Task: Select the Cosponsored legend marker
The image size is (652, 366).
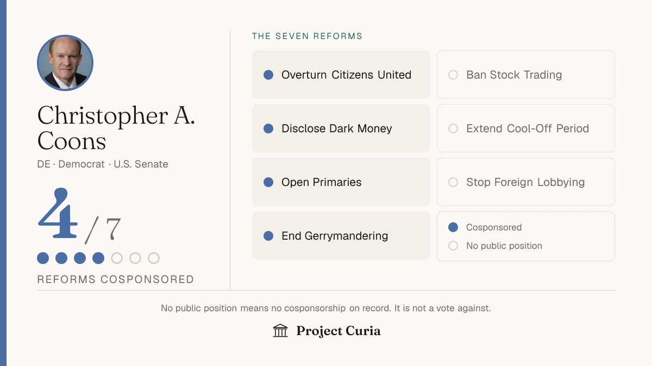Action: [453, 227]
